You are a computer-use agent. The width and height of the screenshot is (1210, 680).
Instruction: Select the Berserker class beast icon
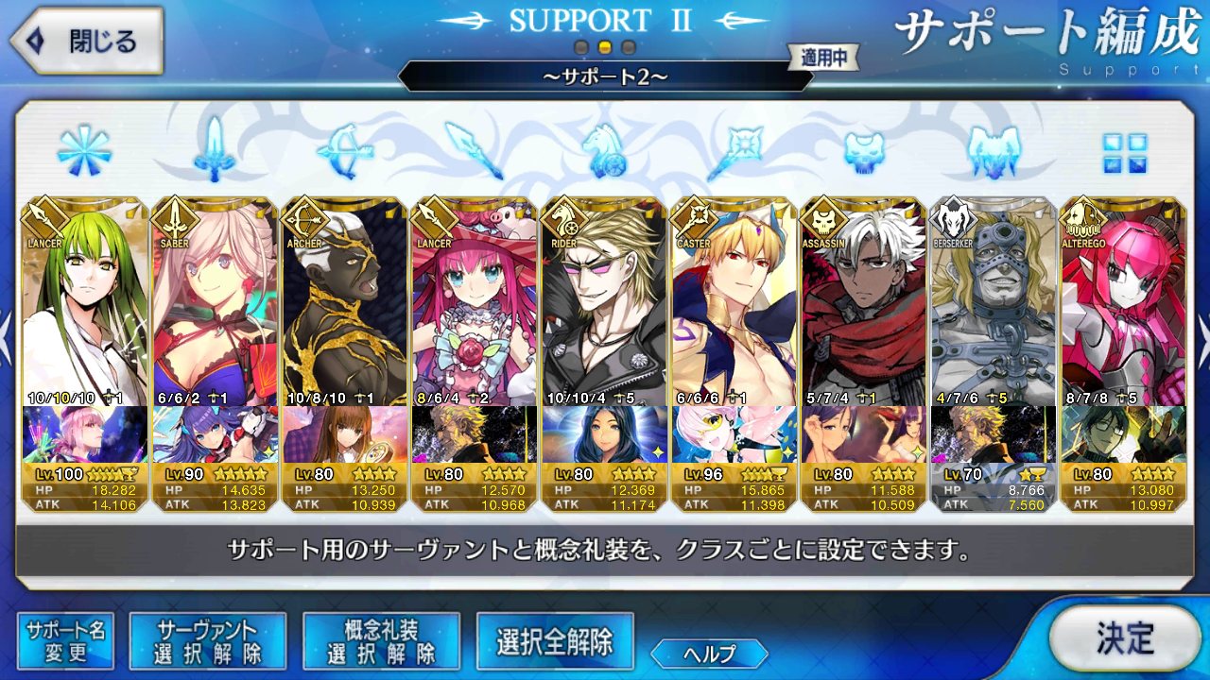click(x=994, y=151)
